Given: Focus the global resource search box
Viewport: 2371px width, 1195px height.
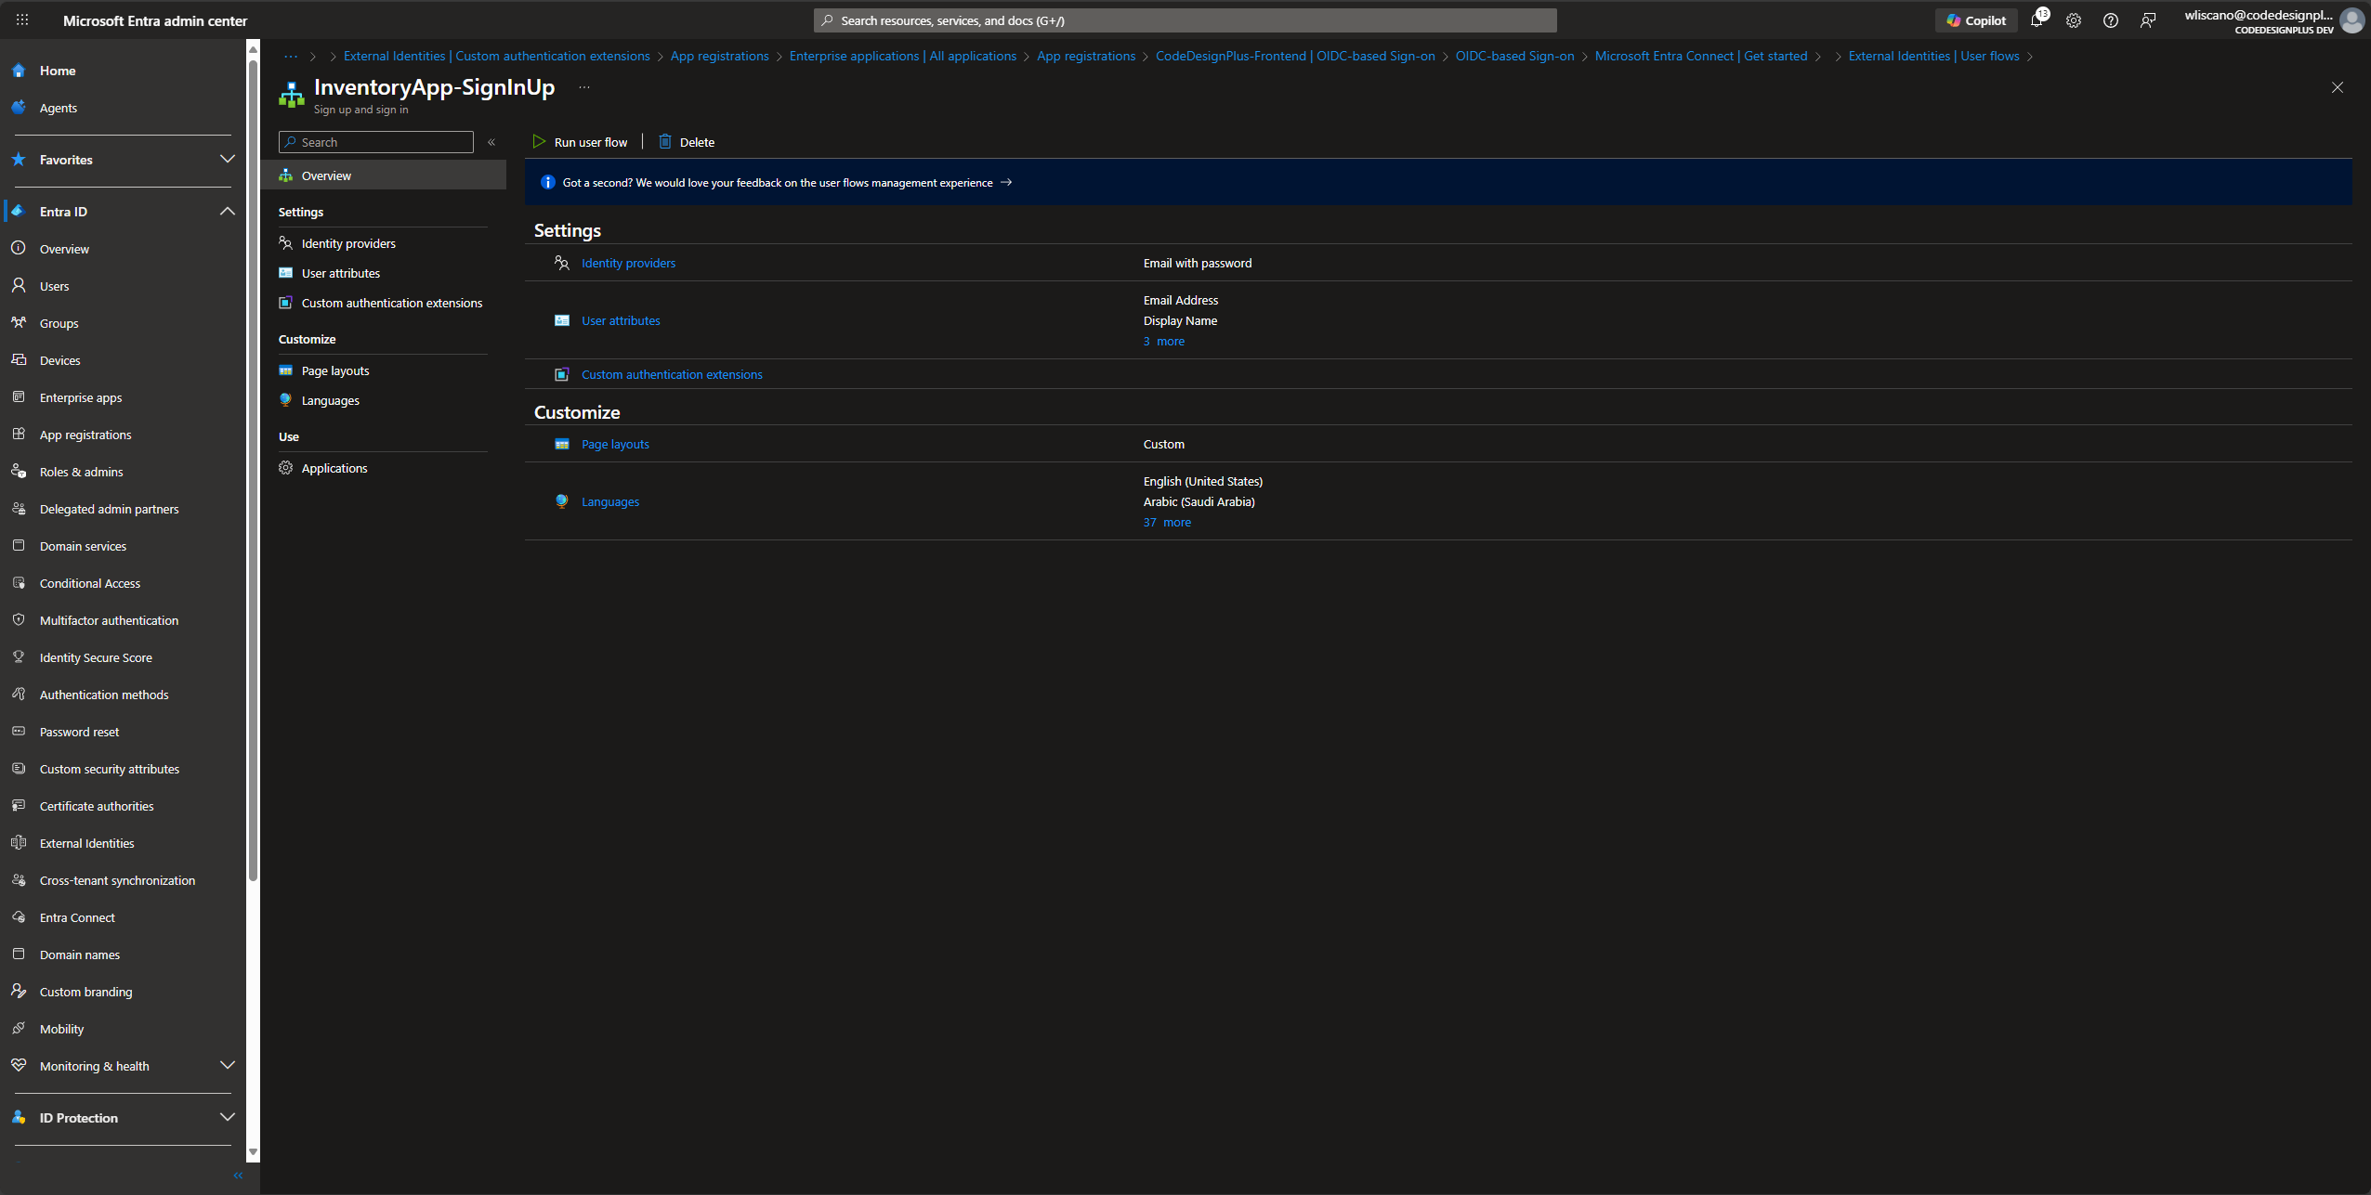Looking at the screenshot, I should pos(1185,19).
